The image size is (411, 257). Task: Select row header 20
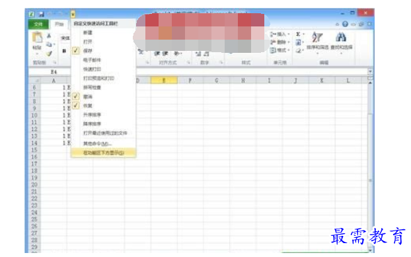click(34, 184)
